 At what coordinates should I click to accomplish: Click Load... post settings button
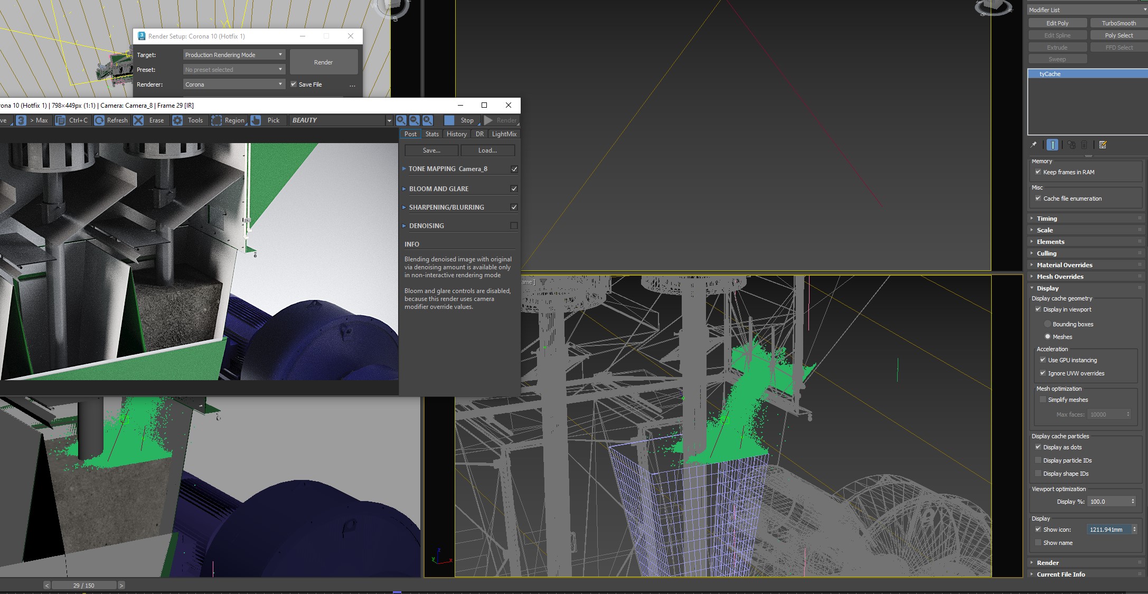click(487, 150)
